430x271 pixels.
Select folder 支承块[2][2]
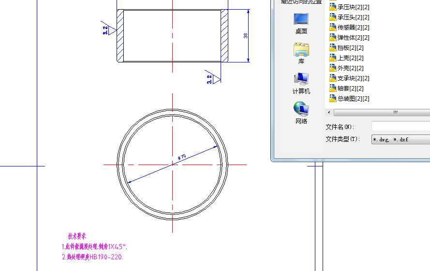pos(349,78)
